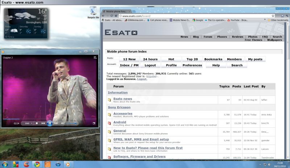The image size is (290, 168).
Task: Open Esato news forum
Action: coord(123,99)
